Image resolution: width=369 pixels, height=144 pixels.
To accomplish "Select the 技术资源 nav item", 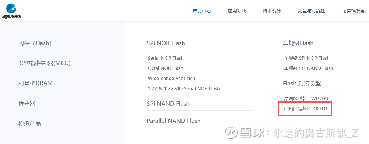I will 272,11.
